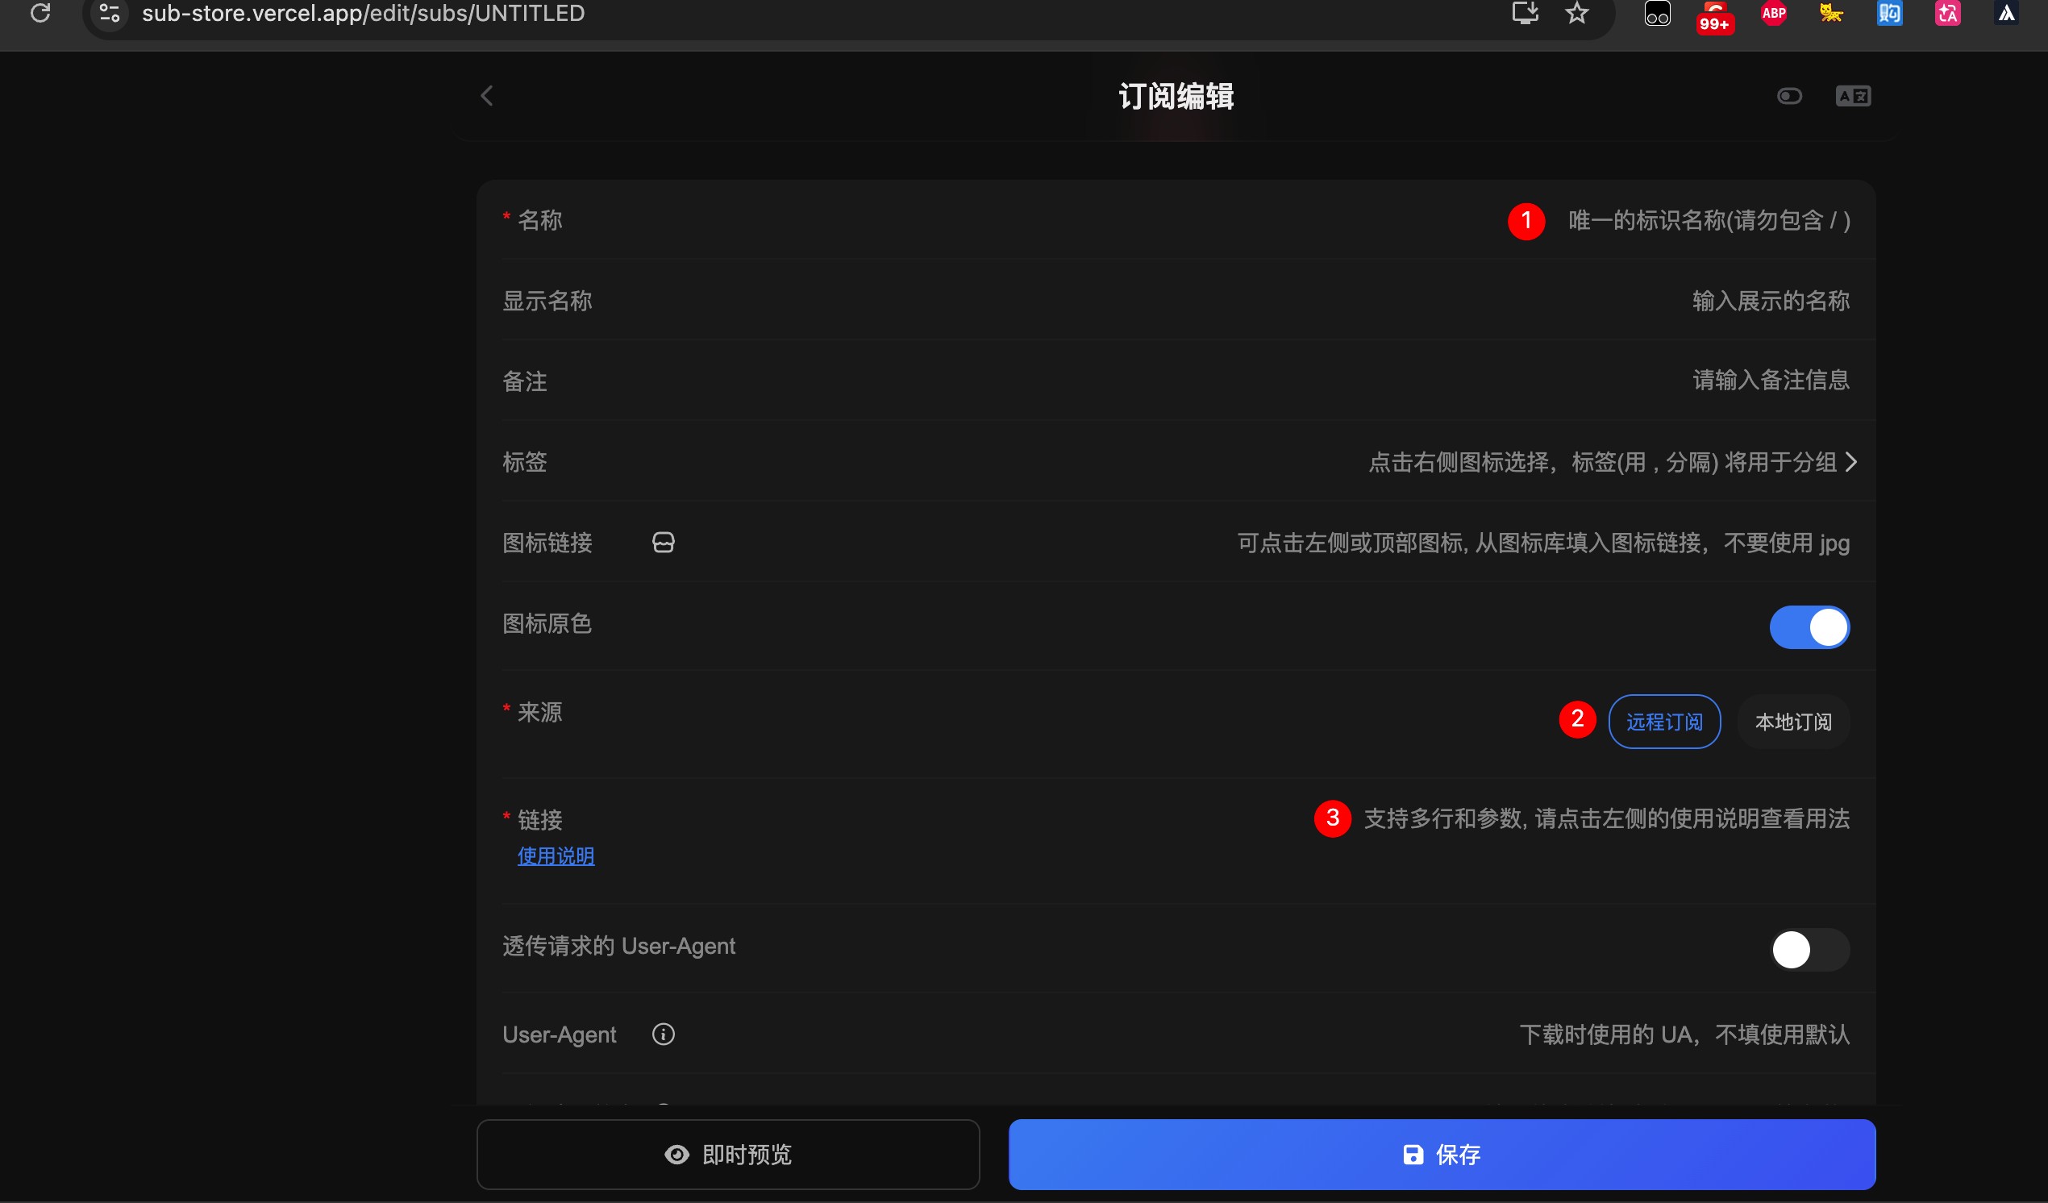2048x1203 pixels.
Task: Click the dark mode toggle icon in header
Action: point(1790,96)
